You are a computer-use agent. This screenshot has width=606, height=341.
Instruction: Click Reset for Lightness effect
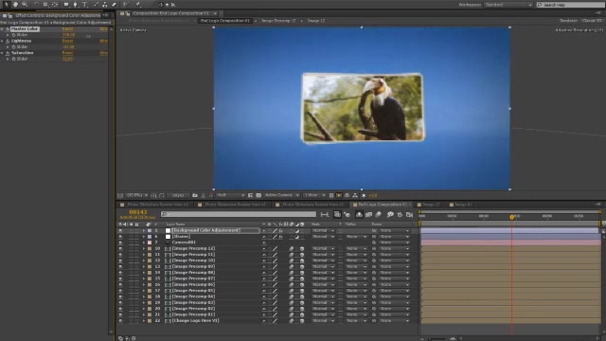point(67,41)
